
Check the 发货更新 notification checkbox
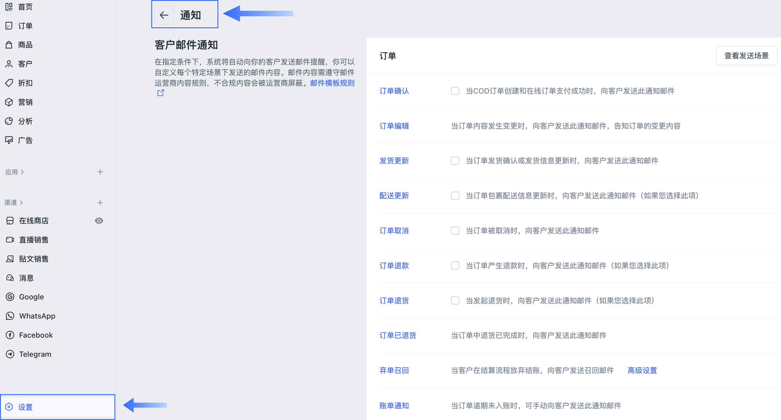[x=455, y=161]
